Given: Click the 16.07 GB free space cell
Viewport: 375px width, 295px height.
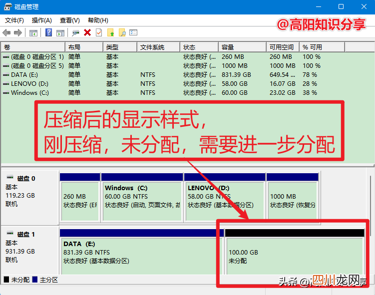Looking at the screenshot, I should (x=283, y=84).
